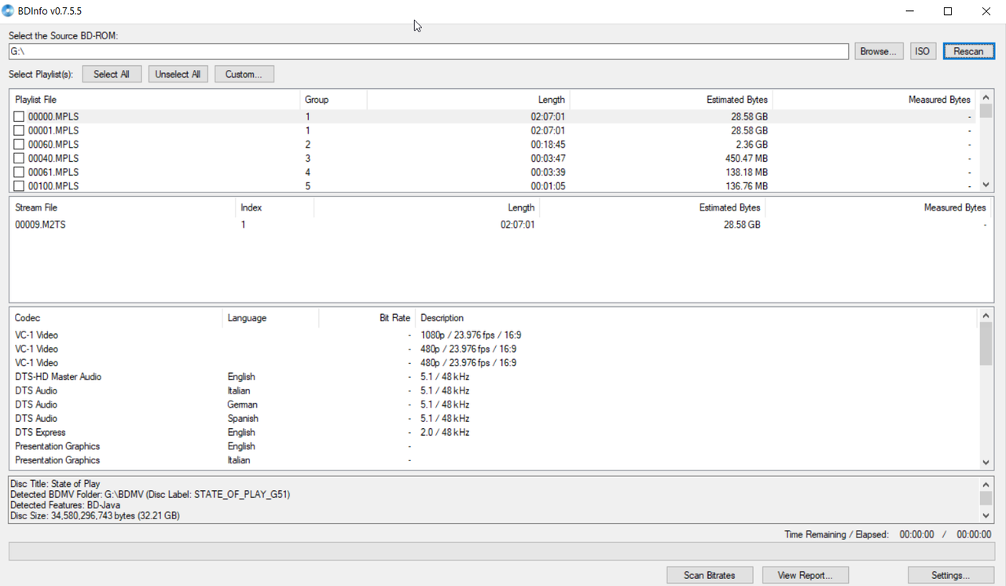Viewport: 1006px width, 586px height.
Task: Select the German DTS Audio row
Action: click(x=494, y=405)
